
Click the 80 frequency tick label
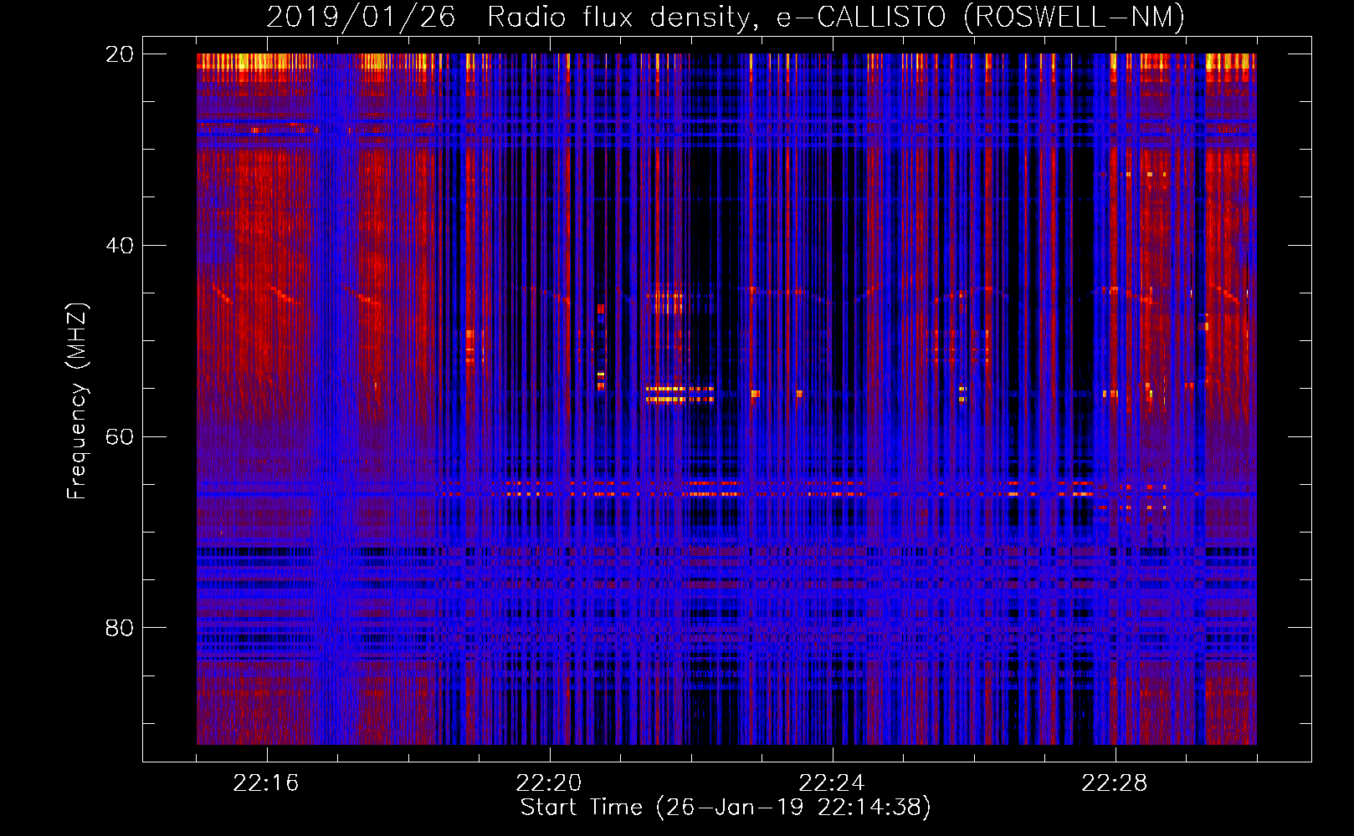pos(120,628)
